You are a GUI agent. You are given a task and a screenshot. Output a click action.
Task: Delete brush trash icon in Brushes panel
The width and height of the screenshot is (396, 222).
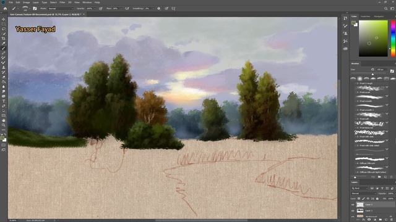(x=392, y=177)
